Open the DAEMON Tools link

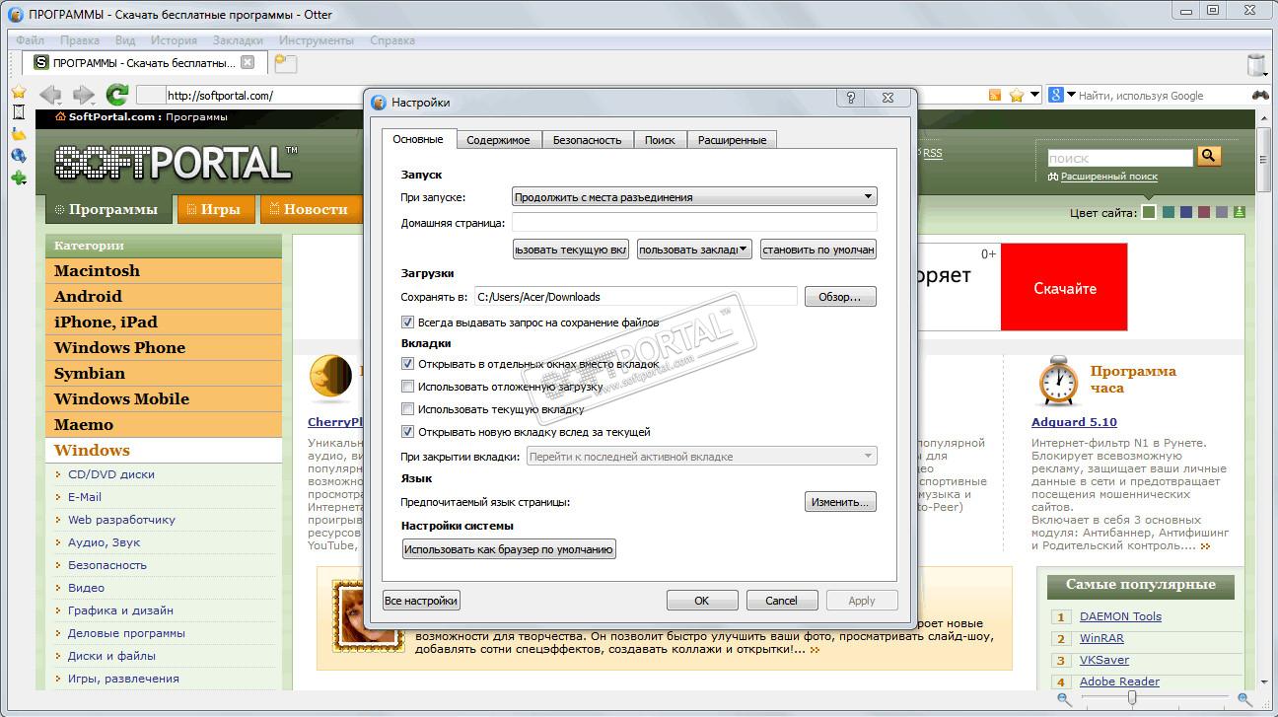coord(1120,616)
